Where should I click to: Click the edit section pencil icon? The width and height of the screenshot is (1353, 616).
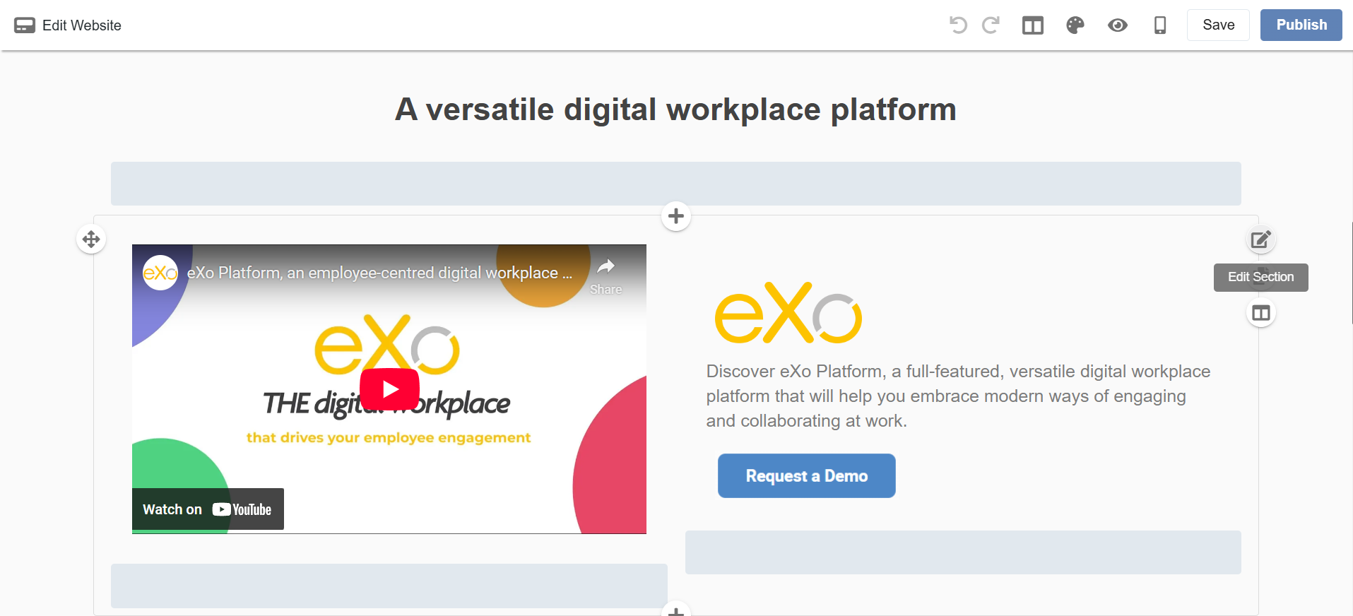point(1260,240)
